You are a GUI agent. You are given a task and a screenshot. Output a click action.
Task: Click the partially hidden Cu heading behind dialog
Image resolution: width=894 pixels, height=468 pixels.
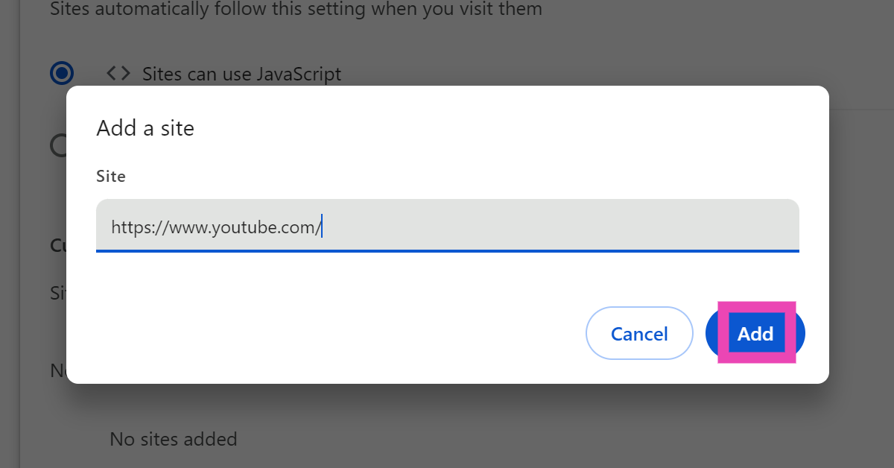(57, 244)
